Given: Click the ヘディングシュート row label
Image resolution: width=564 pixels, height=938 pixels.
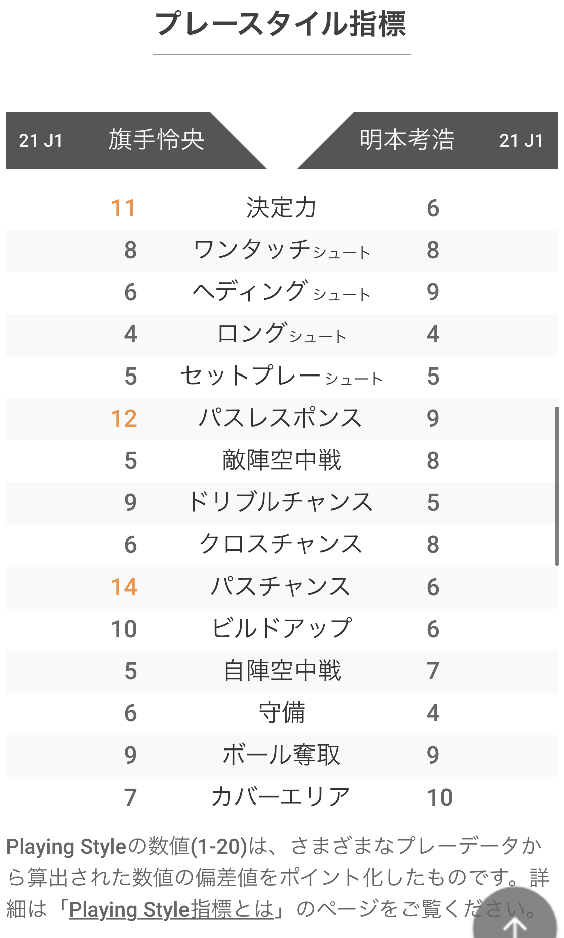Looking at the screenshot, I should [281, 292].
